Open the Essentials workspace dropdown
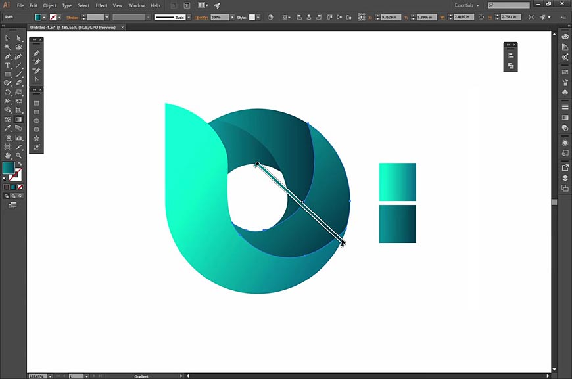 [467, 5]
